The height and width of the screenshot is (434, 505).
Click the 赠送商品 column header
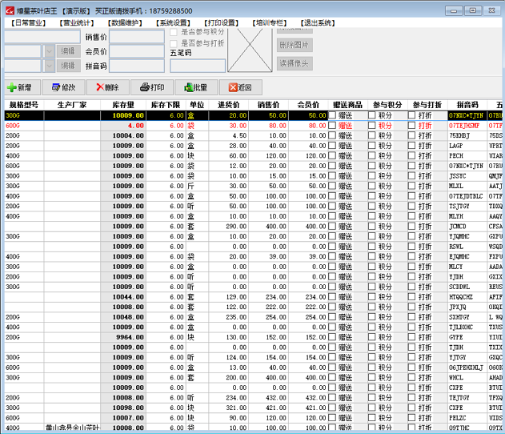tap(348, 105)
